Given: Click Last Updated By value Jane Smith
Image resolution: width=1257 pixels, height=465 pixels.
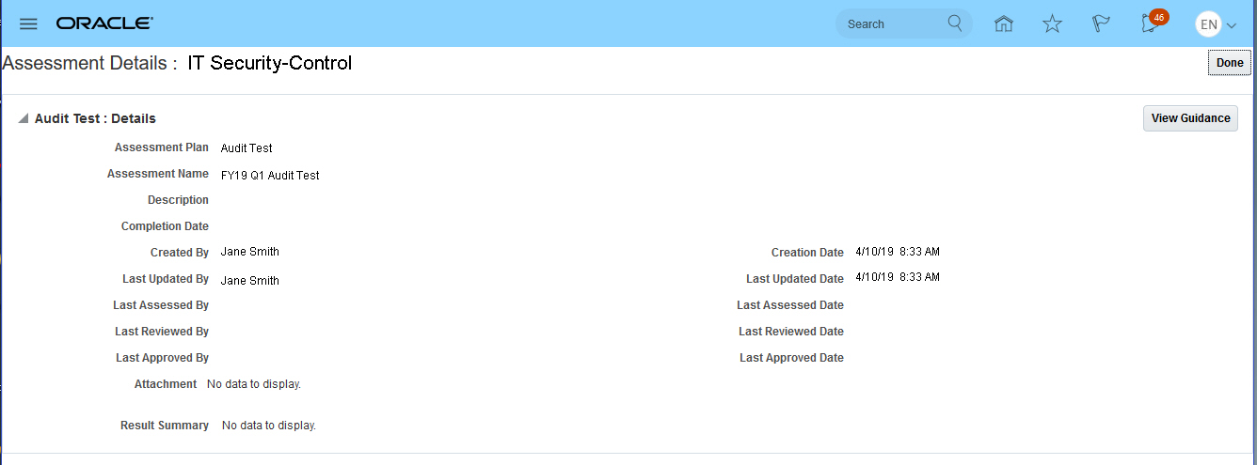Looking at the screenshot, I should [250, 281].
